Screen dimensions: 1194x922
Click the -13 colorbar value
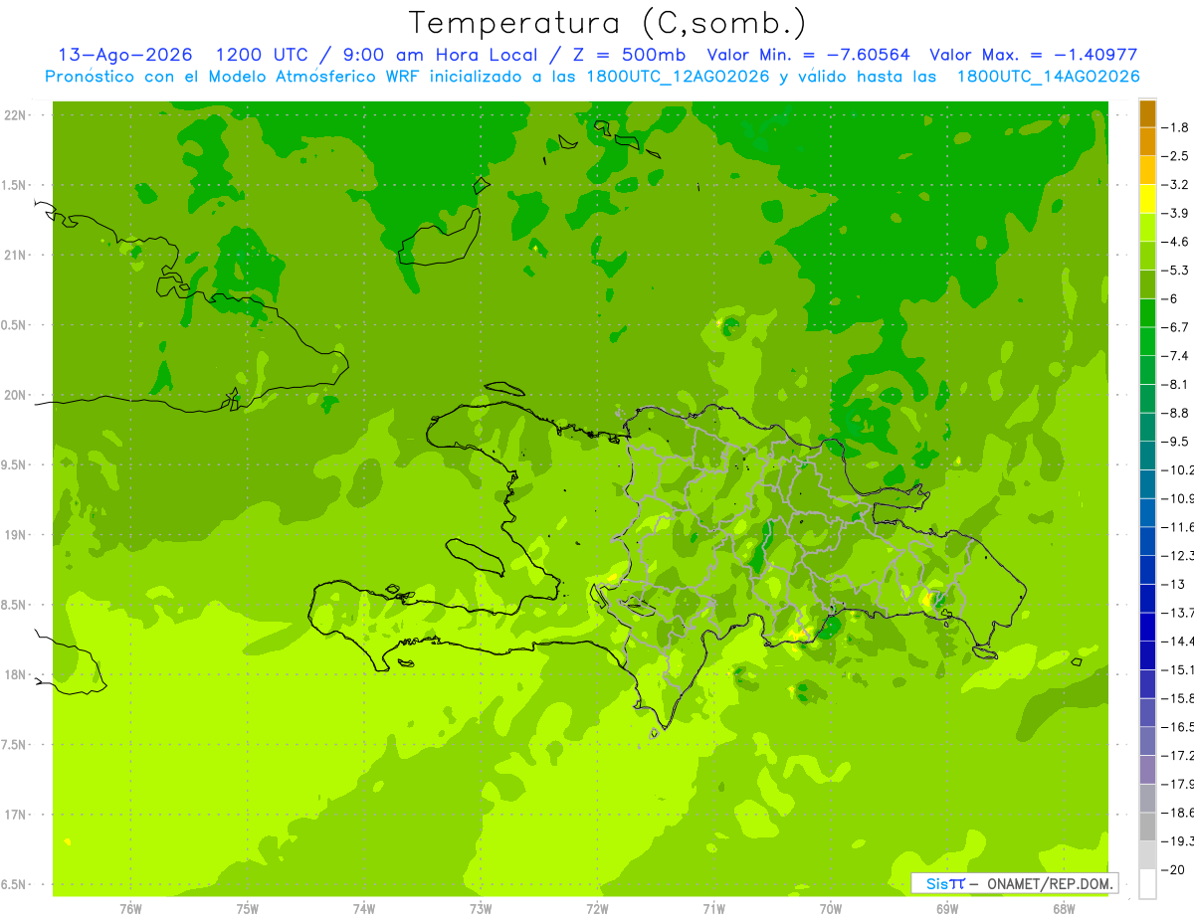coord(1174,584)
